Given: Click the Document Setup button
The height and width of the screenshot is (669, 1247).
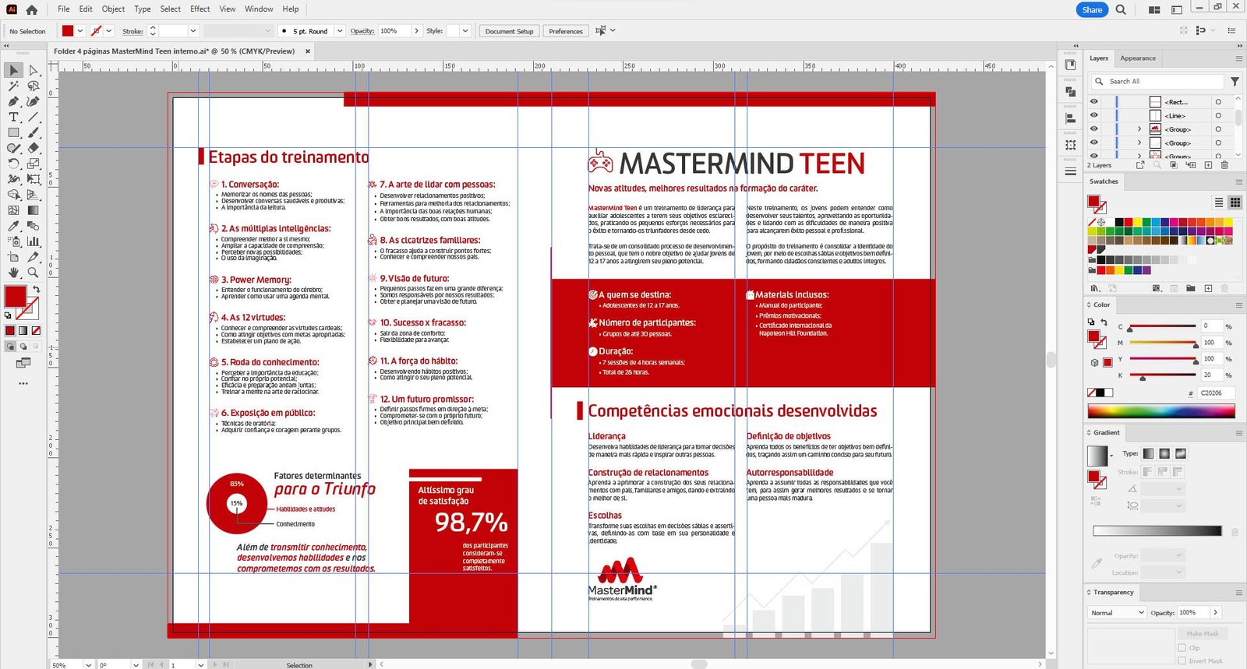Looking at the screenshot, I should 509,31.
